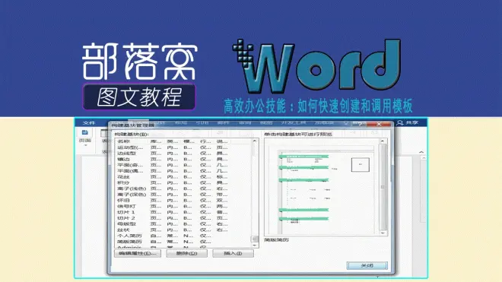Click the building blocks list scroll-down arrow
The image size is (502, 282).
(x=255, y=246)
